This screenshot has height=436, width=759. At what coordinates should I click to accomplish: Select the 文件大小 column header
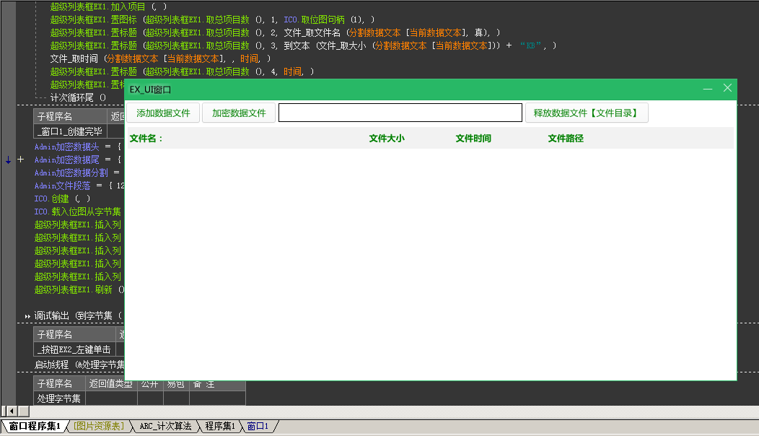pyautogui.click(x=386, y=139)
